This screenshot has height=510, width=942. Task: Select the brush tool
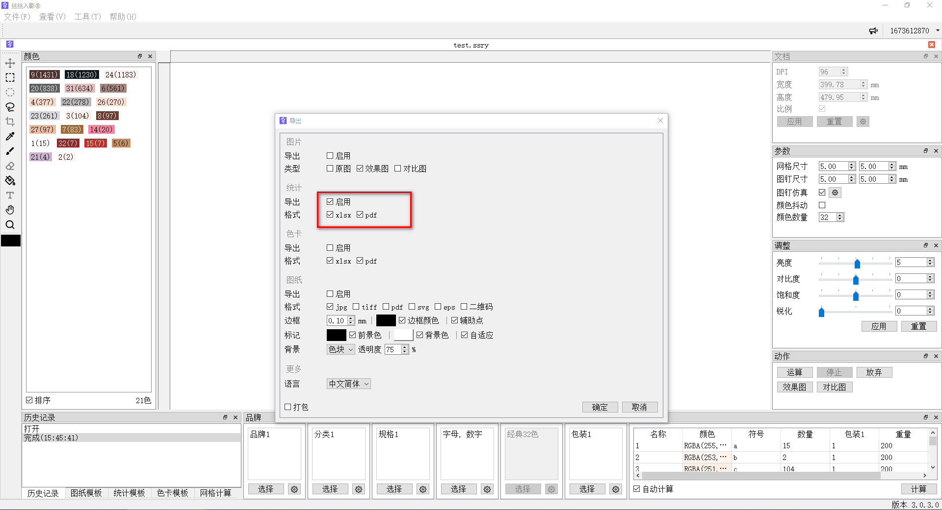10,151
